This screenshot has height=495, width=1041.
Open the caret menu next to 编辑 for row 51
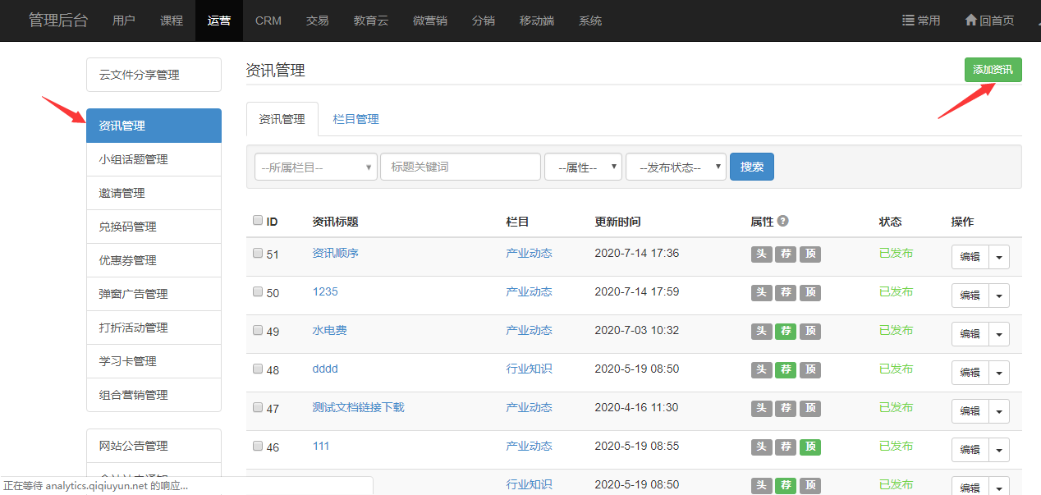[x=999, y=256]
